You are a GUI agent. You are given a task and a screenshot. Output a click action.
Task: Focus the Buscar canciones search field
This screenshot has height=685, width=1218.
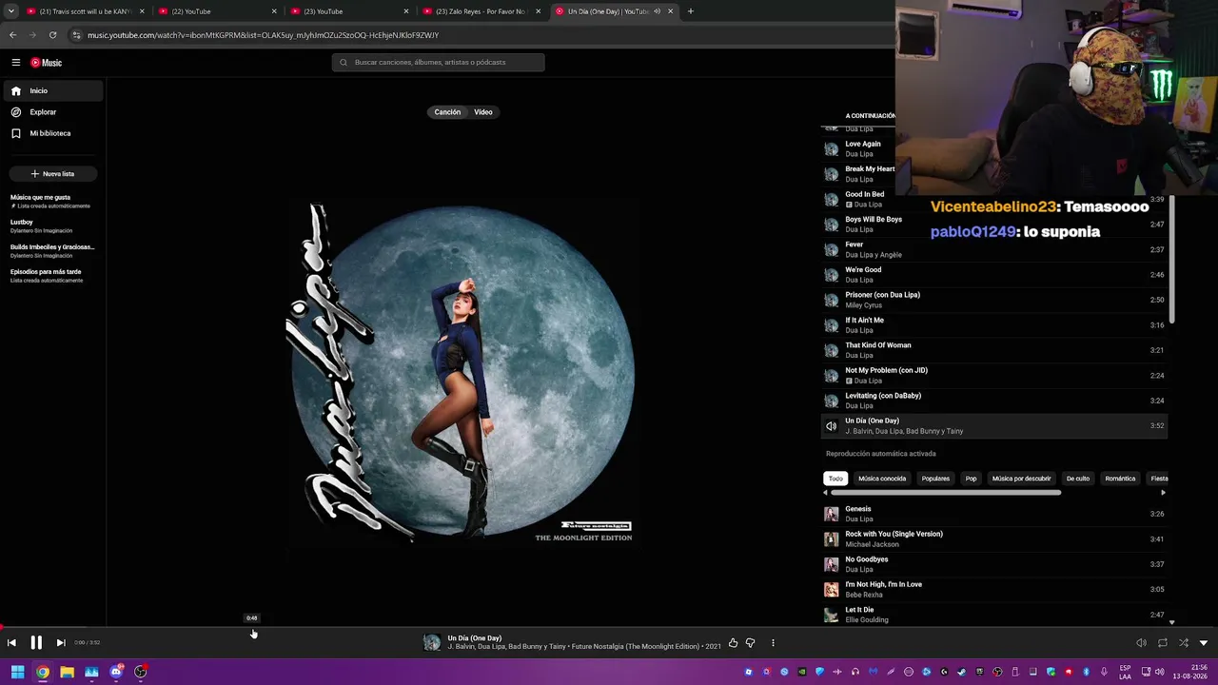coord(439,63)
